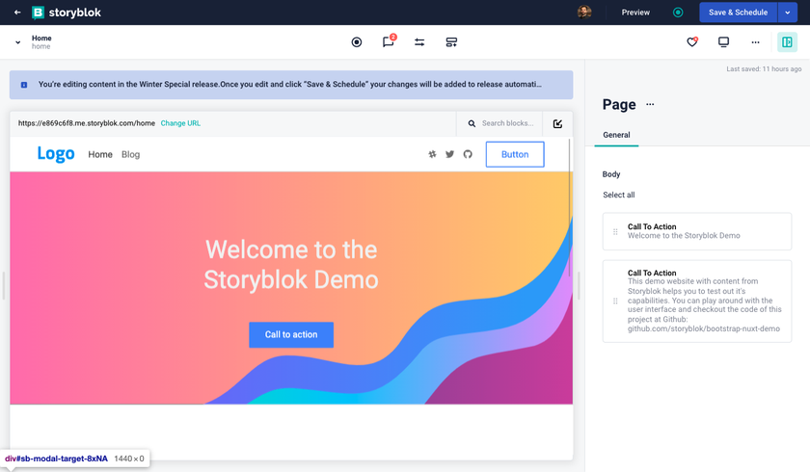Image resolution: width=810 pixels, height=472 pixels.
Task: Open the Page options three-dots
Action: [650, 104]
